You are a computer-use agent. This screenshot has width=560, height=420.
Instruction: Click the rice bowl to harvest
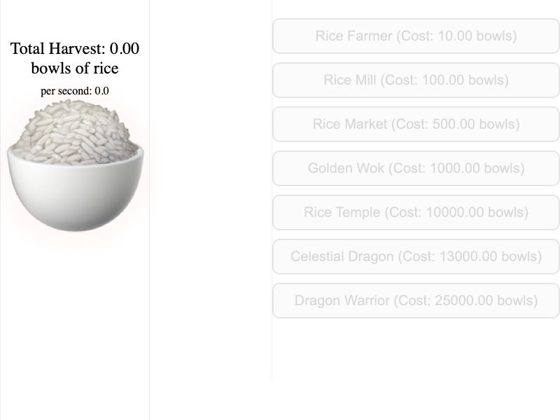pyautogui.click(x=75, y=168)
